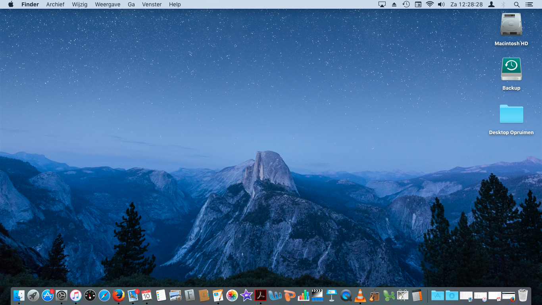This screenshot has height=305, width=542.
Task: Open Firefox from the Dock
Action: pyautogui.click(x=119, y=295)
